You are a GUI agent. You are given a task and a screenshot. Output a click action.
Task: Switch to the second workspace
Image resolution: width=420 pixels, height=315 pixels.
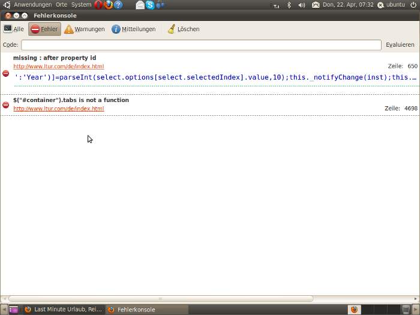point(367,310)
